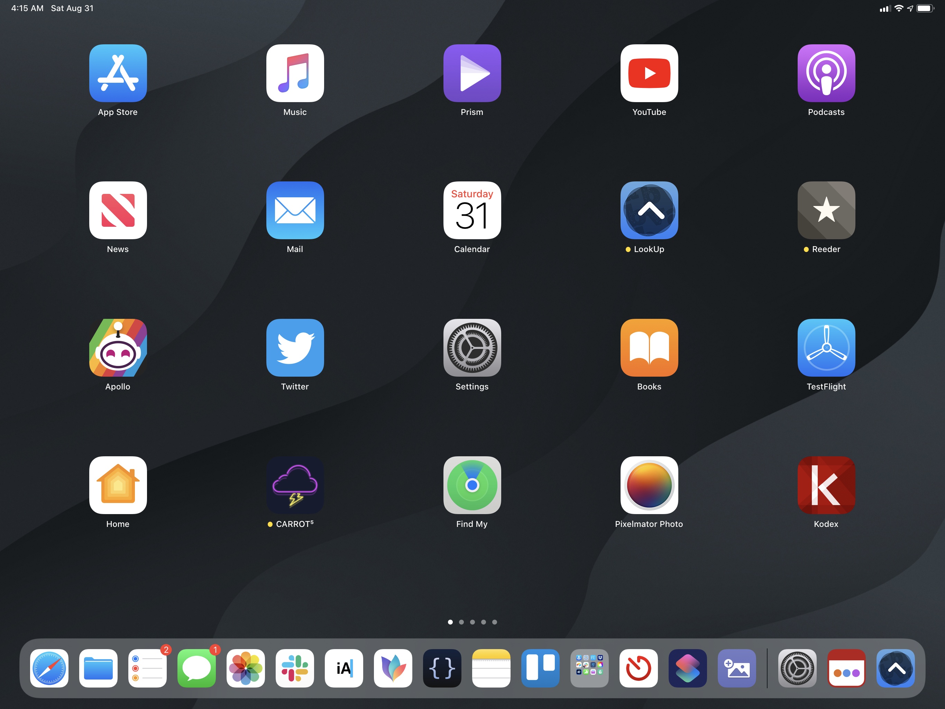Go to second home screen page dot
Image resolution: width=945 pixels, height=709 pixels.
tap(461, 622)
